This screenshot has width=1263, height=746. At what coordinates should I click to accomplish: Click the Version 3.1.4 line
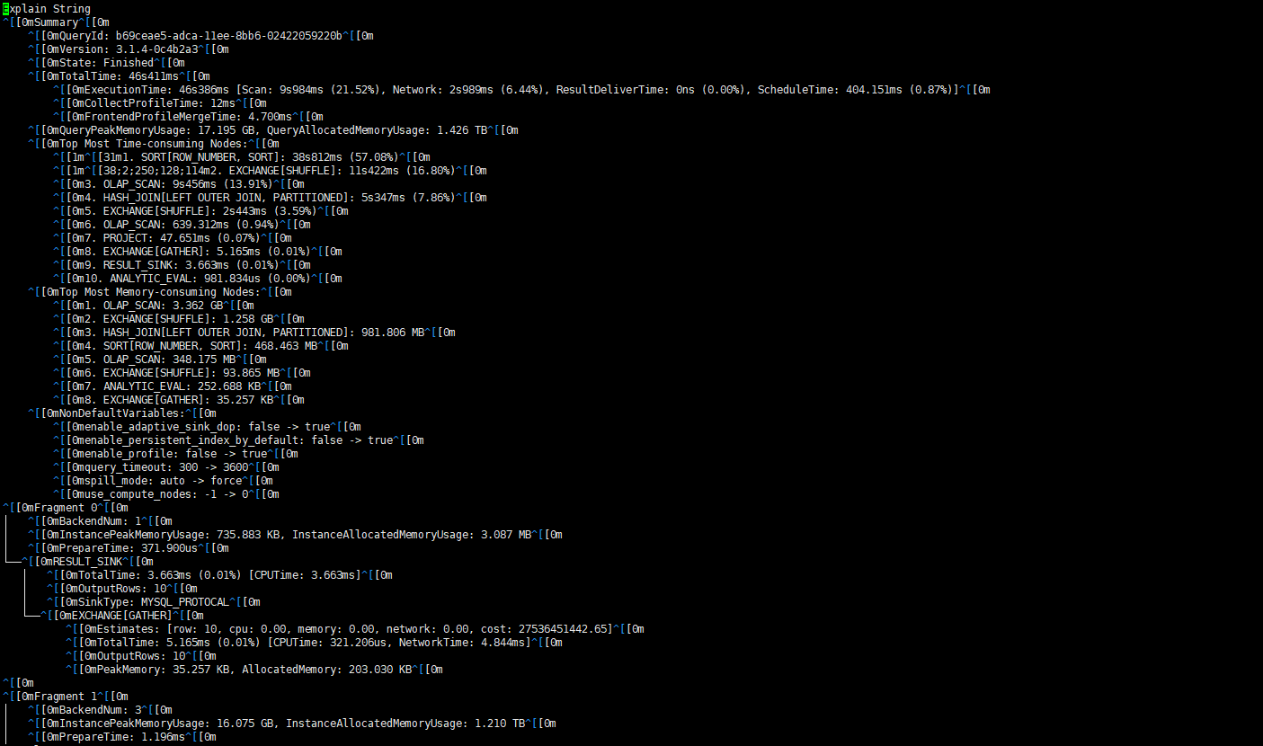128,49
